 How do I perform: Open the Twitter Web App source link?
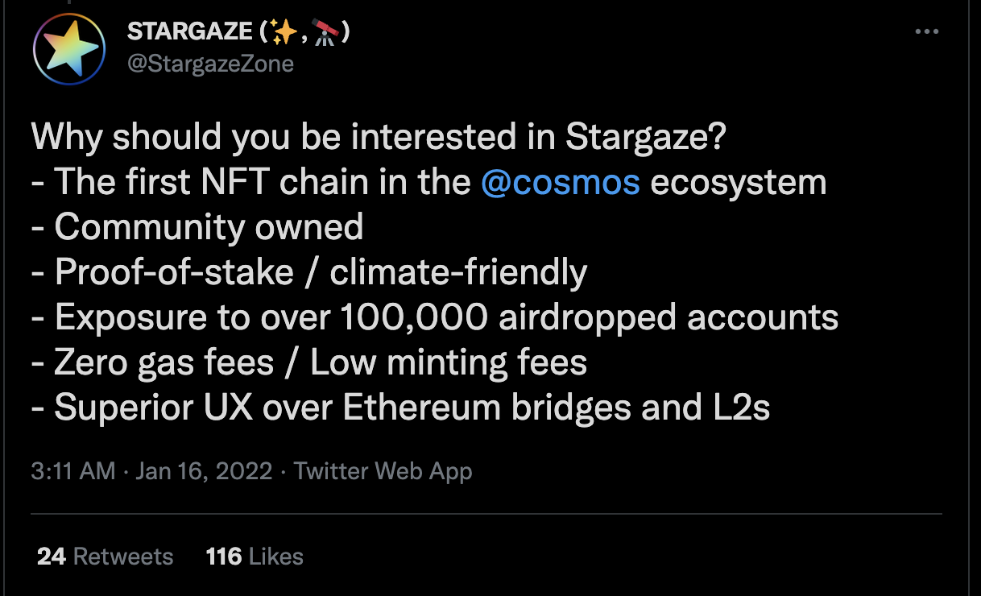pos(383,471)
